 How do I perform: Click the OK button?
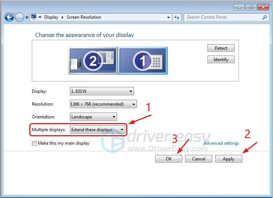pyautogui.click(x=169, y=159)
